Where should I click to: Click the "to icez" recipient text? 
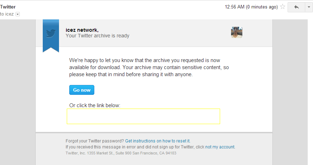(7, 14)
